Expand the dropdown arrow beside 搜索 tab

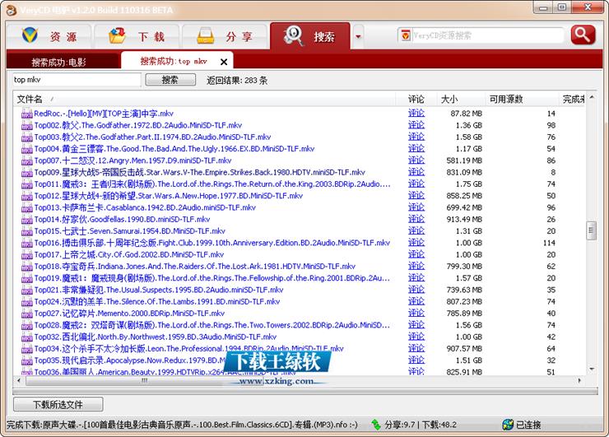tap(357, 37)
